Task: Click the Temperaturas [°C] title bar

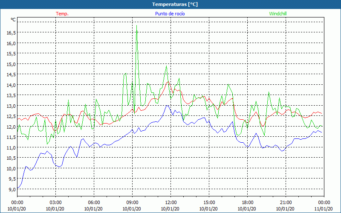Action: (170, 4)
